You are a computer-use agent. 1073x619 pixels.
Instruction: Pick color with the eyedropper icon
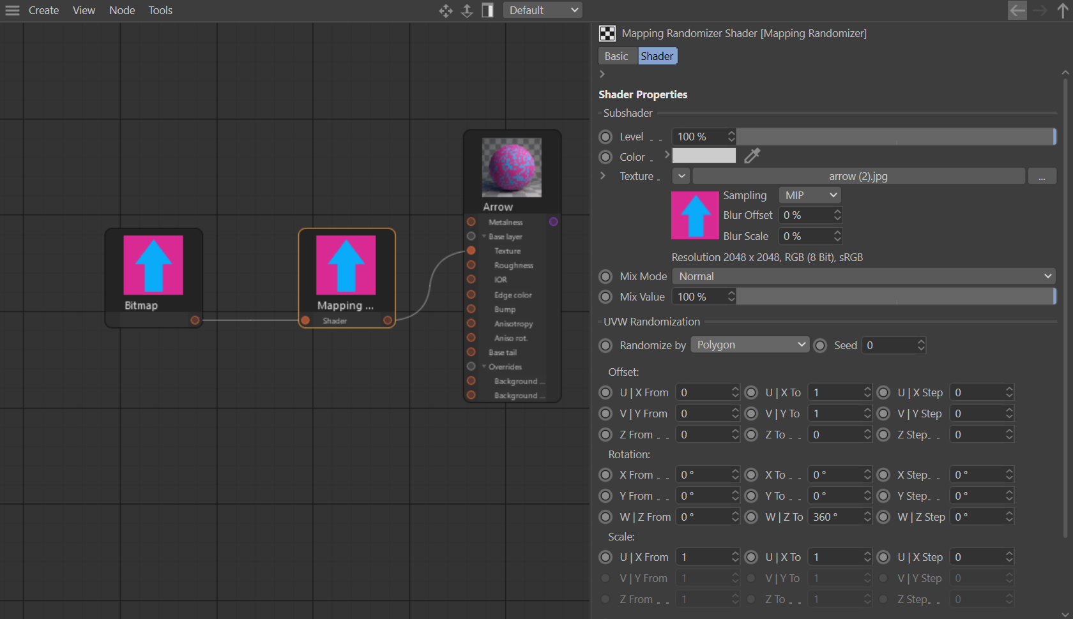click(752, 156)
